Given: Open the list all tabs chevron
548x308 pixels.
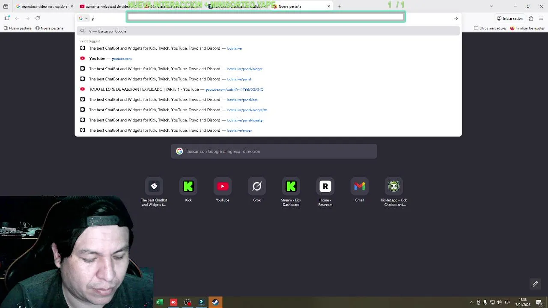Looking at the screenshot, I should coord(491,6).
